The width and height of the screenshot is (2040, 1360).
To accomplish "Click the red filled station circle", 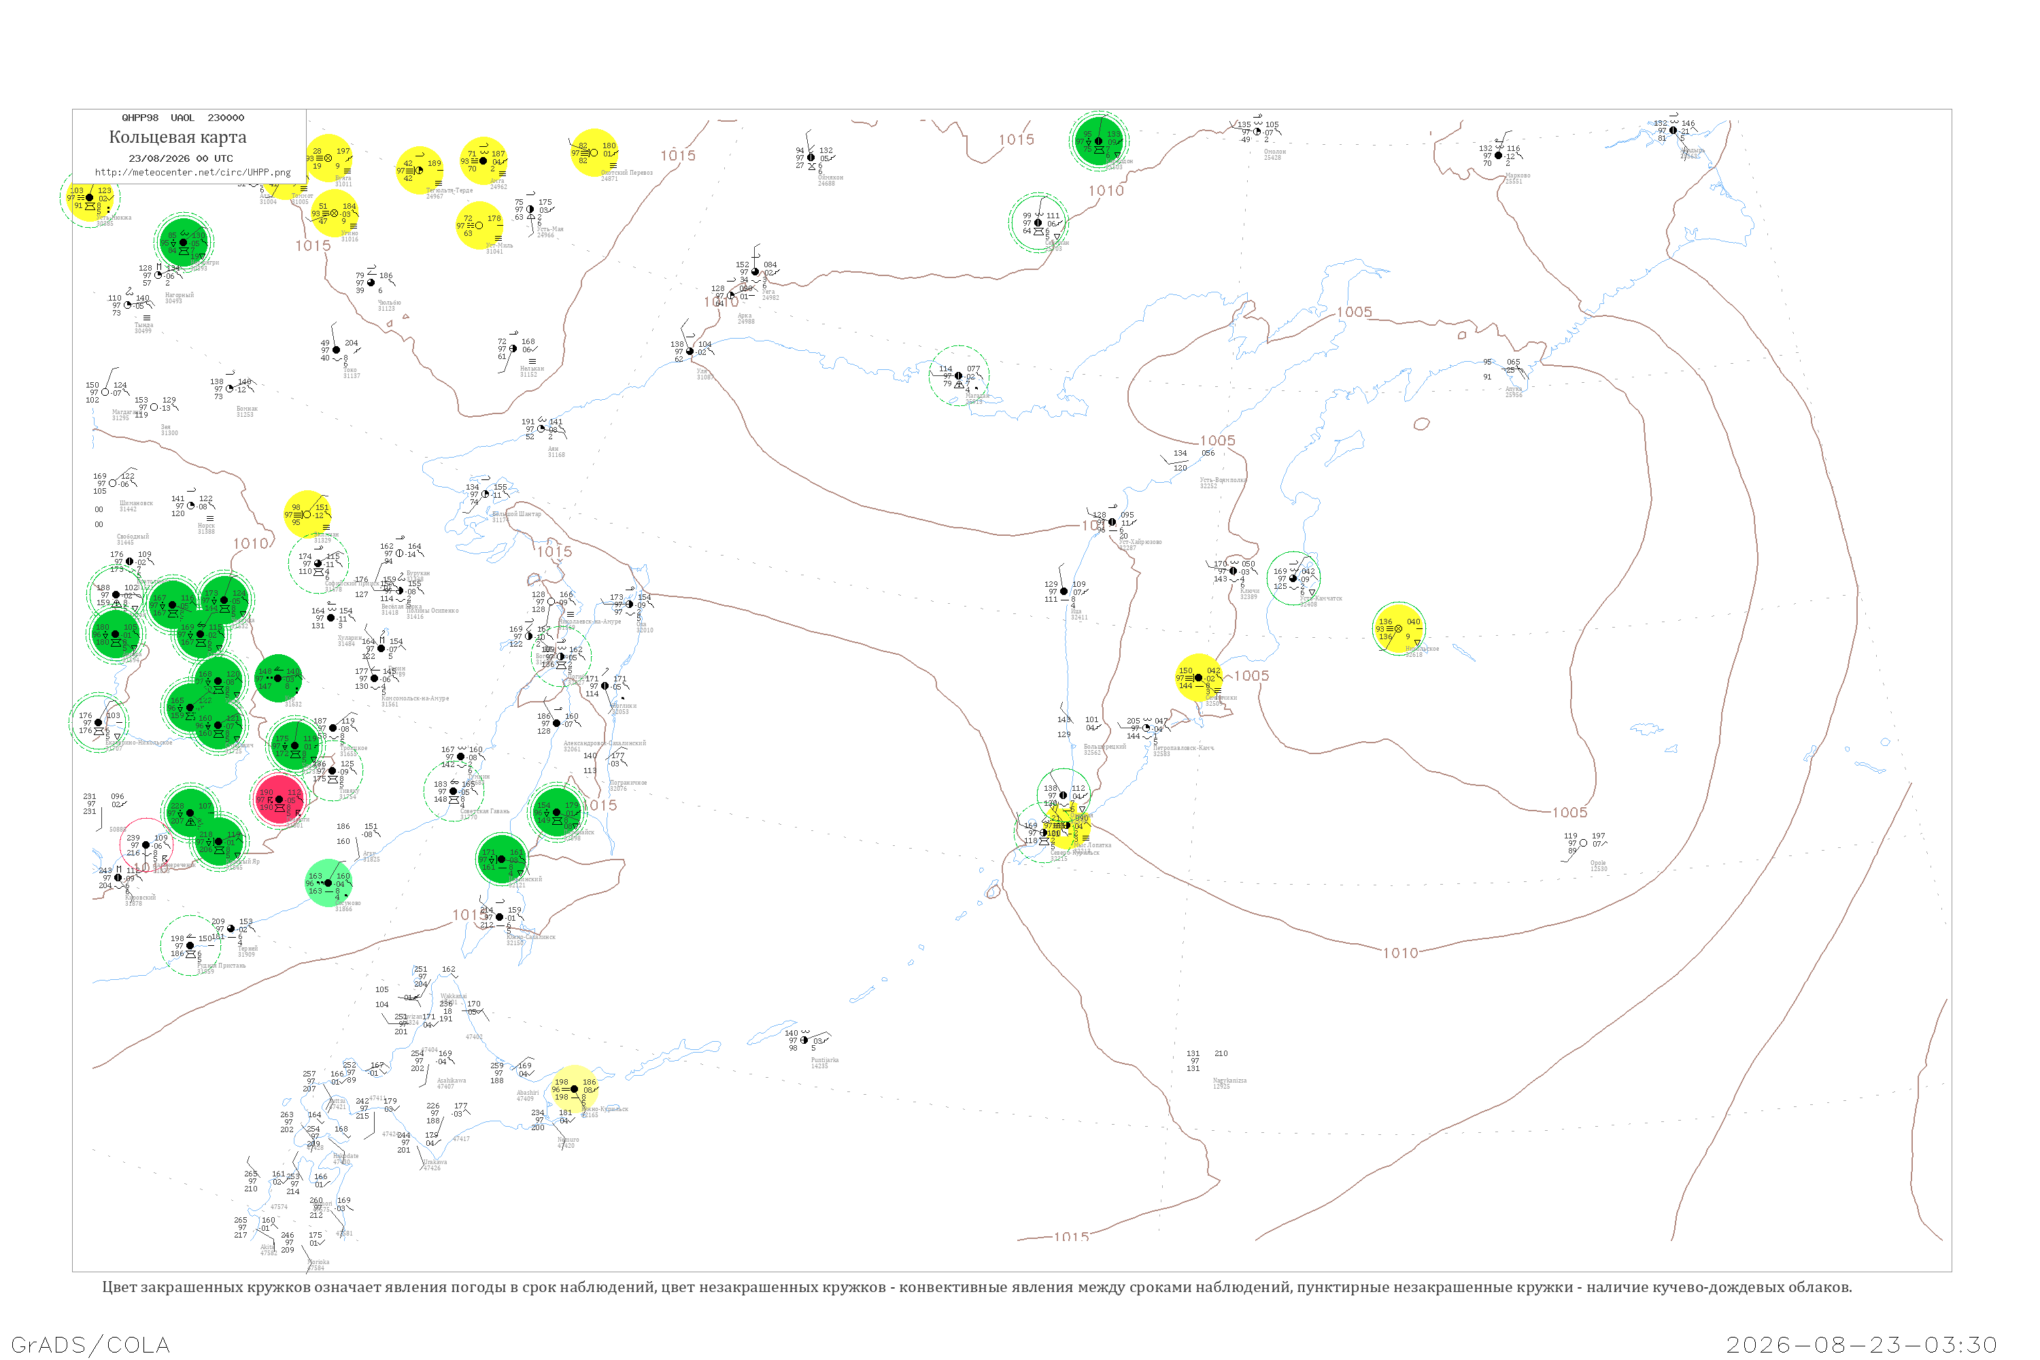I will tap(279, 799).
